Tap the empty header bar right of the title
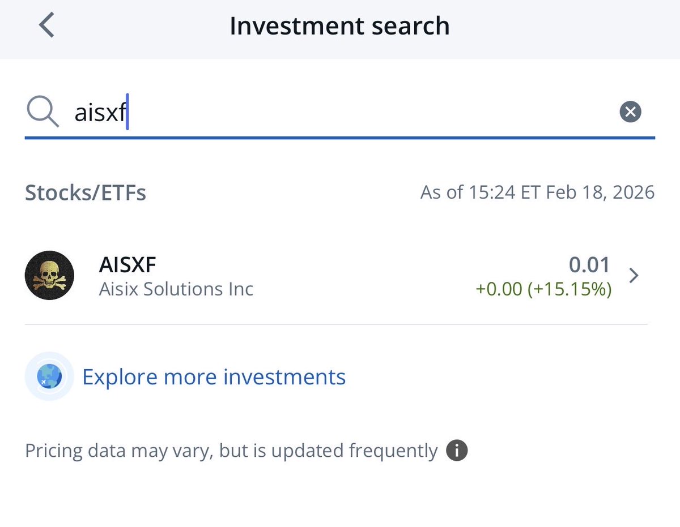The height and width of the screenshot is (527, 680). pos(567,27)
